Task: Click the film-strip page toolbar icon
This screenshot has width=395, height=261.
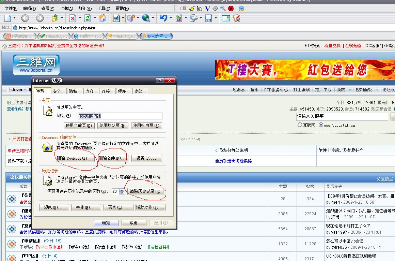Action: tap(116, 18)
